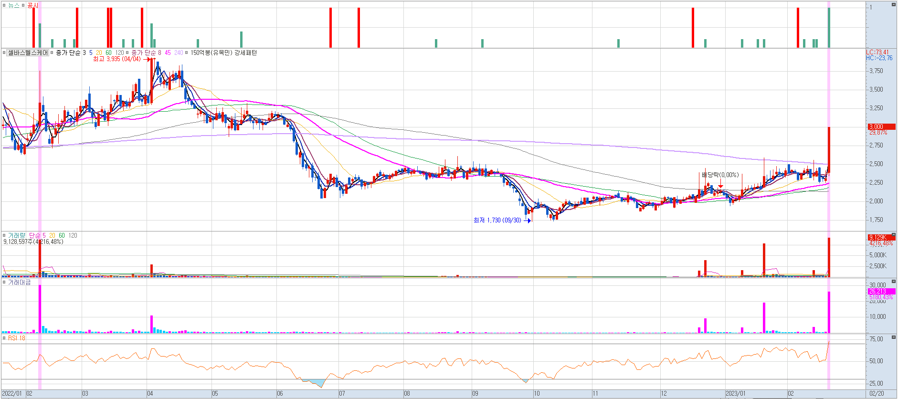The width and height of the screenshot is (898, 399).
Task: Click the RSI 18 indicator label
Action: [x=16, y=338]
